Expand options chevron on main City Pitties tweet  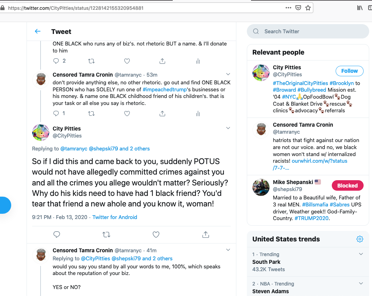tap(228, 128)
